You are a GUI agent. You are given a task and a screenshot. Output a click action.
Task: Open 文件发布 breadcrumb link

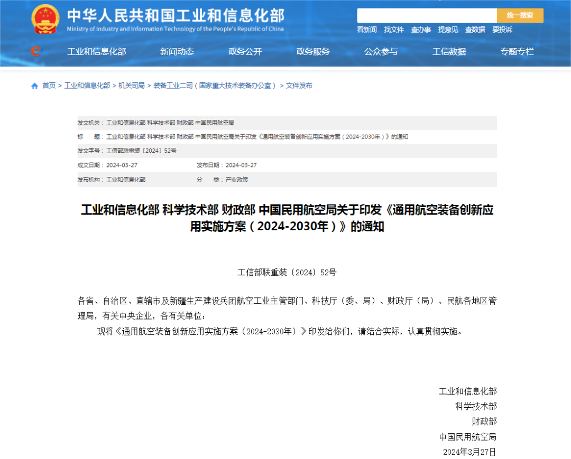(x=299, y=86)
